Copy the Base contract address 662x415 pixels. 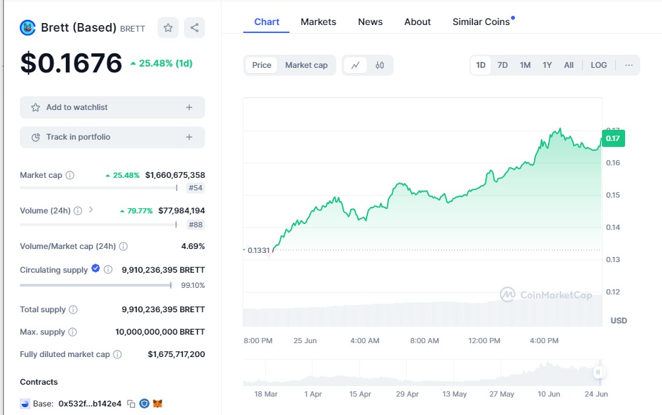[131, 403]
